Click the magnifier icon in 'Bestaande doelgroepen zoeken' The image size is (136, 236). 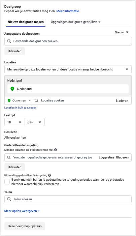pyautogui.click(x=9, y=41)
